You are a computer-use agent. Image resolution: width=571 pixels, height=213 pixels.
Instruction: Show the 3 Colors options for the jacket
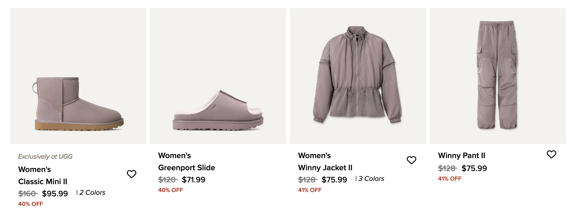point(371,179)
